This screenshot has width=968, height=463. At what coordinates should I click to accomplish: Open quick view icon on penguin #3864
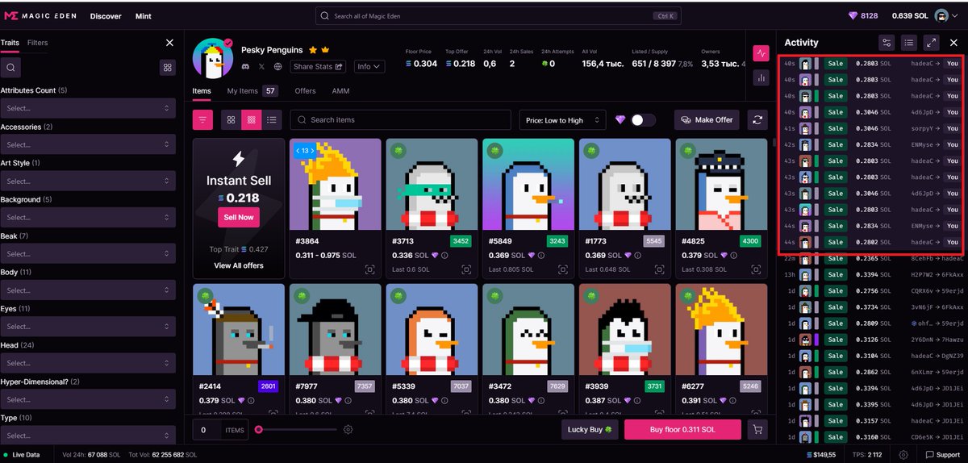[x=370, y=269]
